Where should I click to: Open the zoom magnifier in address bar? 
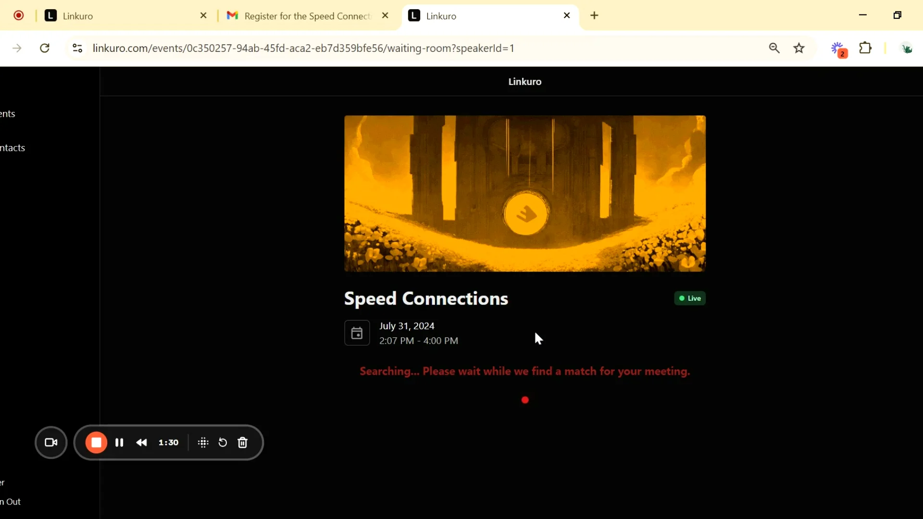click(774, 48)
